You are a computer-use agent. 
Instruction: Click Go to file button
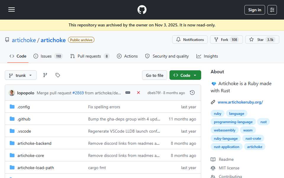(154, 75)
